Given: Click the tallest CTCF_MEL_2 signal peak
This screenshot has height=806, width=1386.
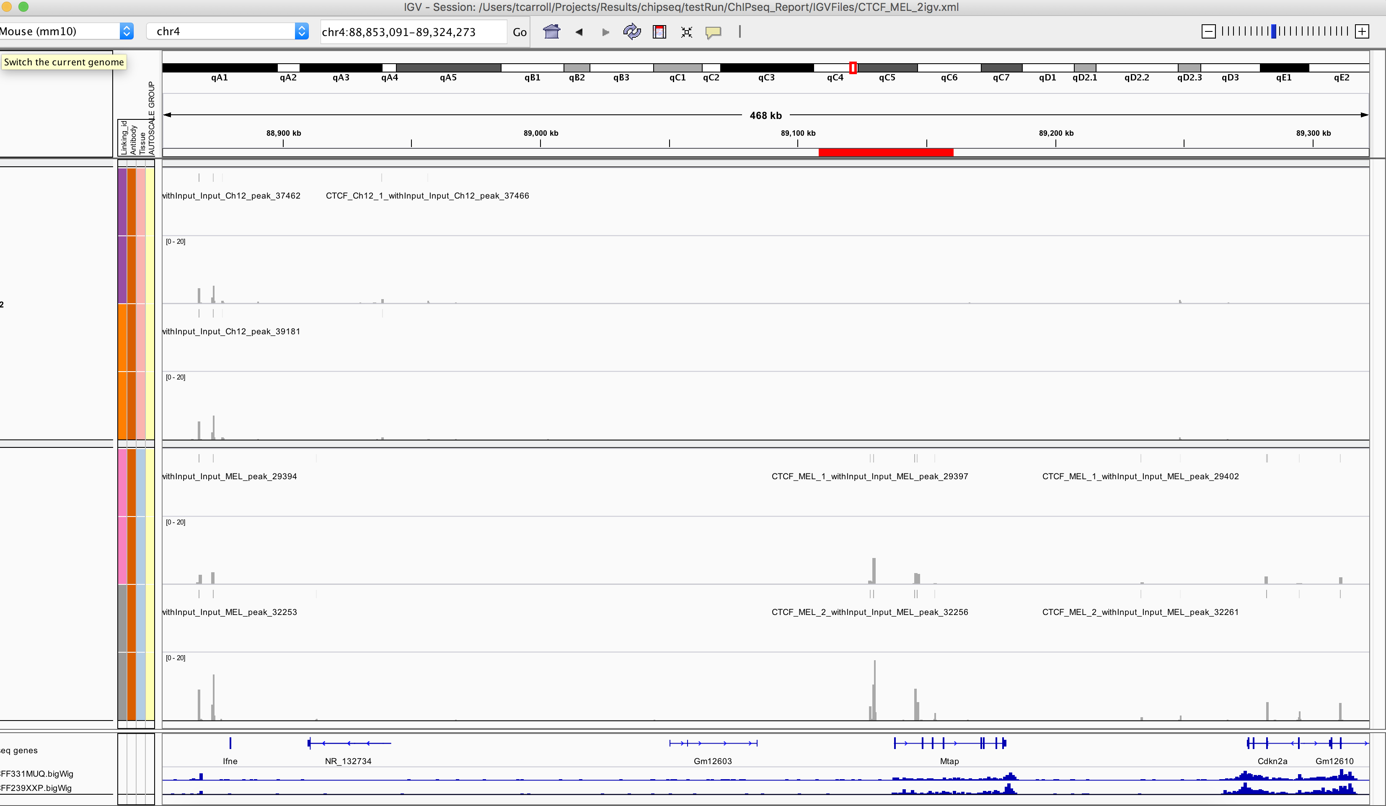Looking at the screenshot, I should tap(874, 690).
